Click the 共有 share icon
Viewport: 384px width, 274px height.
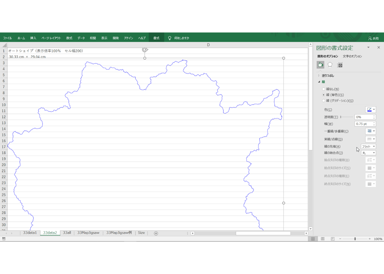370,39
